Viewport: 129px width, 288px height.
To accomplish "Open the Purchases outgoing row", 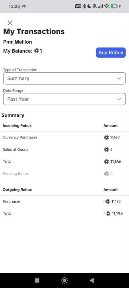I will pos(64,202).
